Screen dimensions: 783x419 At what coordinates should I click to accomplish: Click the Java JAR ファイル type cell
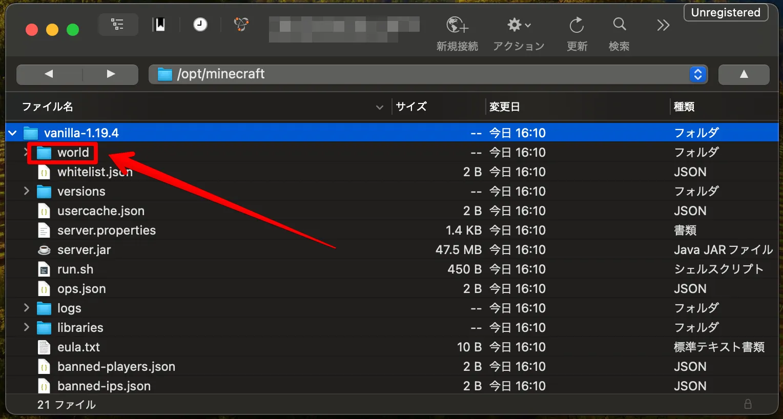[723, 250]
